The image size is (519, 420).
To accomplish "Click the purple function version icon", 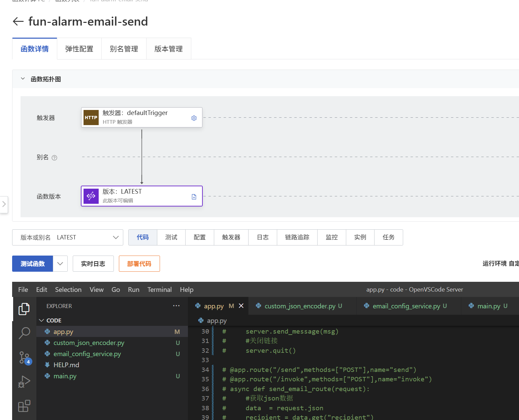I will (x=91, y=196).
